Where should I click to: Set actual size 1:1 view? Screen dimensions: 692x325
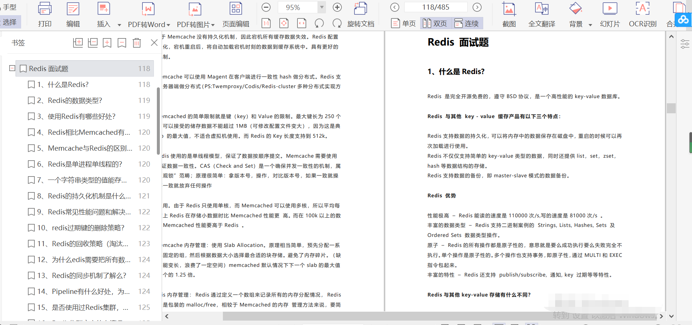pyautogui.click(x=266, y=23)
